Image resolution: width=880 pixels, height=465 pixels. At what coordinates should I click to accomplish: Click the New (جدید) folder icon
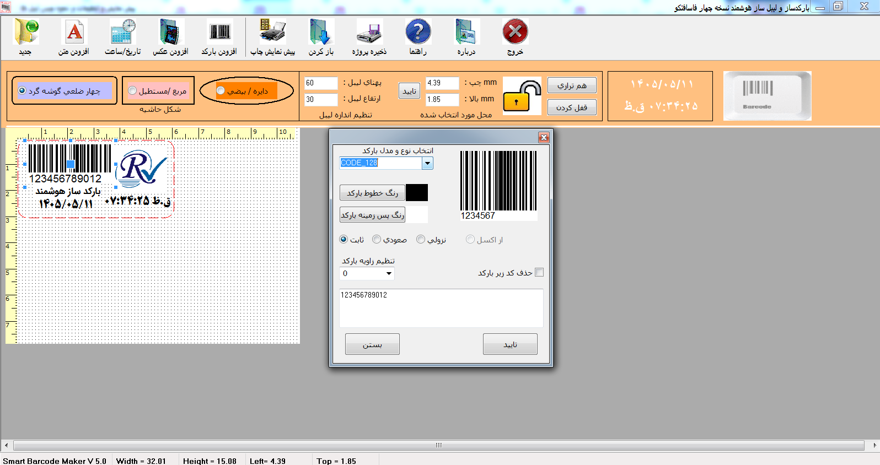pyautogui.click(x=26, y=31)
